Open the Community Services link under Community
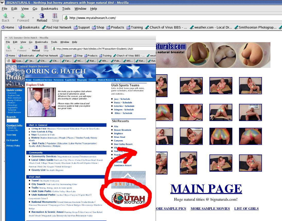The image size is (282, 221). pos(44,156)
